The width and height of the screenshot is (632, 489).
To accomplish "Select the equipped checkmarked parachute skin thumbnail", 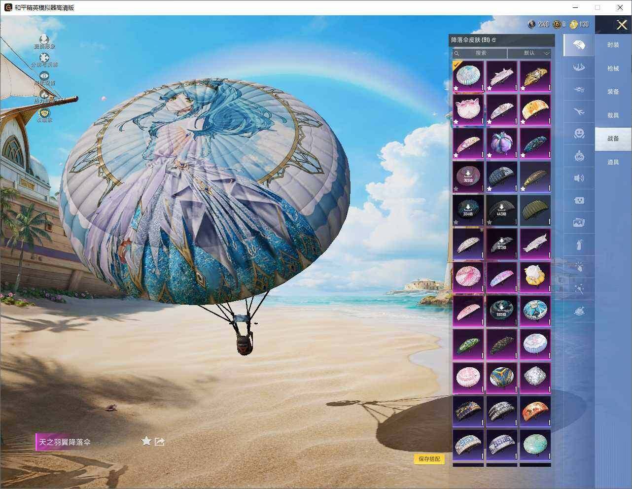I will [468, 76].
